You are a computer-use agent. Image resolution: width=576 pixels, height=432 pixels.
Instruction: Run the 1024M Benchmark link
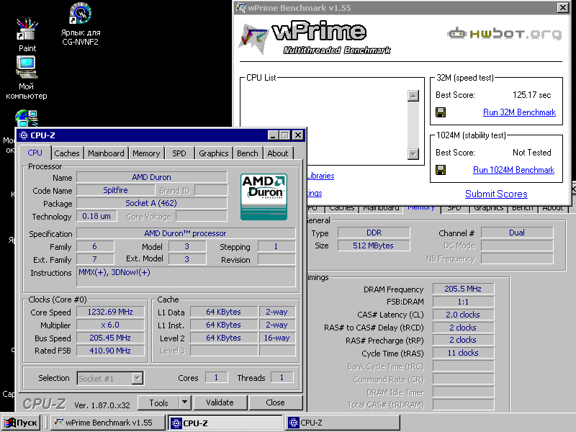tap(513, 170)
